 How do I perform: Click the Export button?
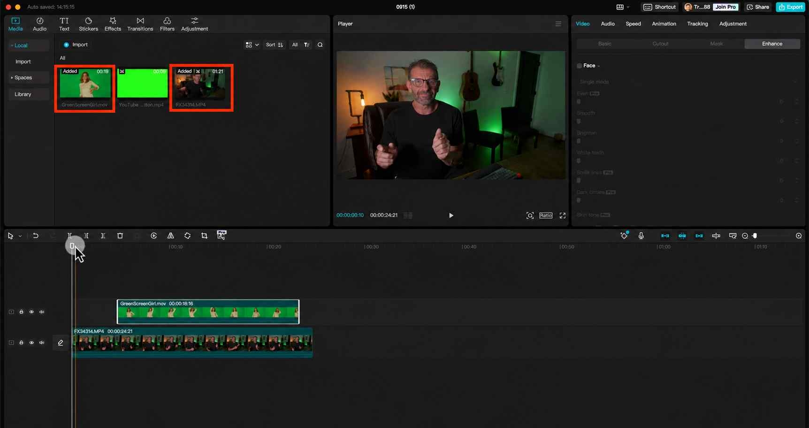click(x=791, y=7)
